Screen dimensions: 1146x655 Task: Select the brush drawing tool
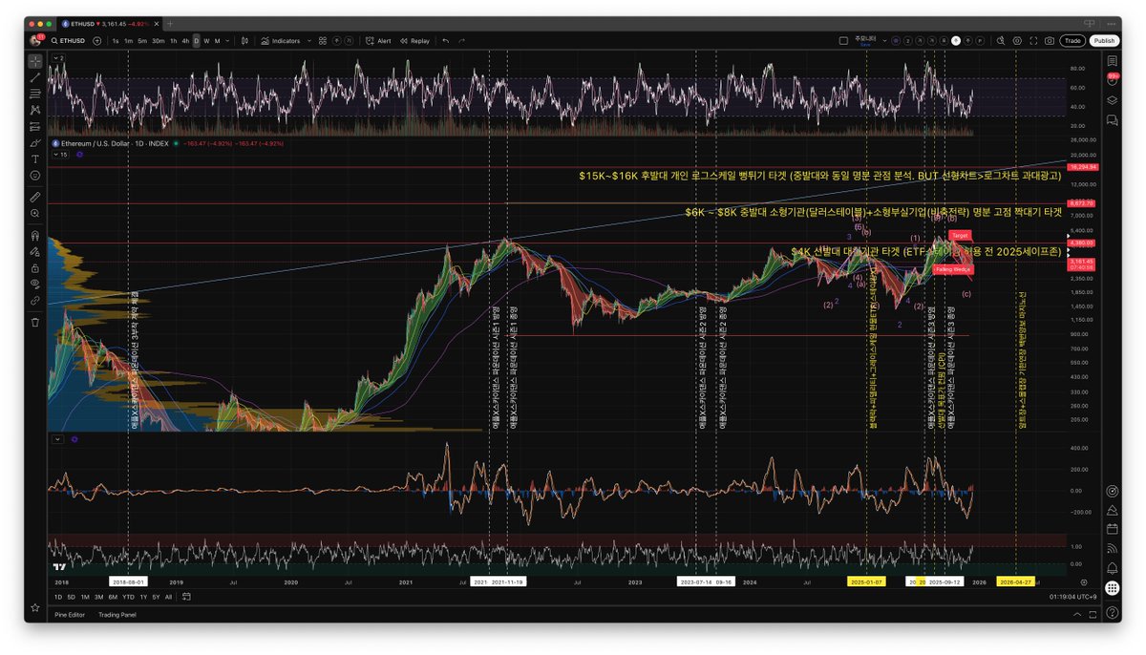pos(35,143)
